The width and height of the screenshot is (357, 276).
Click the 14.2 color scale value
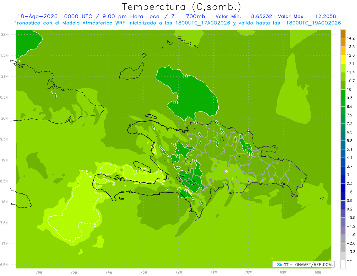click(351, 38)
